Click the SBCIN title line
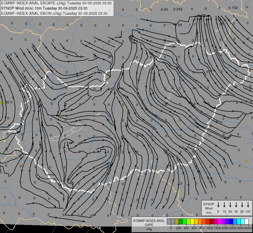The width and height of the screenshot is (253, 233). tap(54, 13)
